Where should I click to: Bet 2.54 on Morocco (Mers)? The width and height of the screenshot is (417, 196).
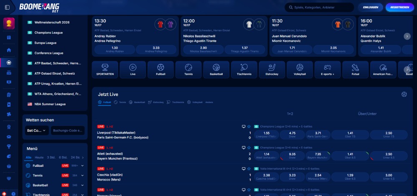tap(318, 177)
